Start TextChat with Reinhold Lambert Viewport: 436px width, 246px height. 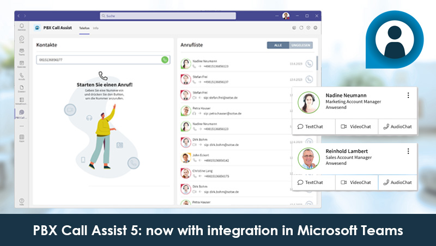coord(314,182)
